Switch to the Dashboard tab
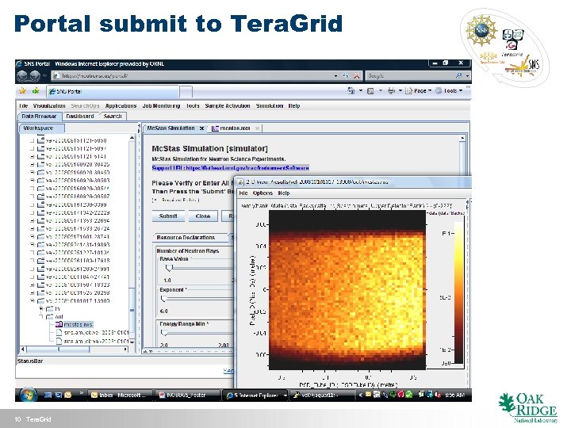Screen dimensions: 571x428 80,116
